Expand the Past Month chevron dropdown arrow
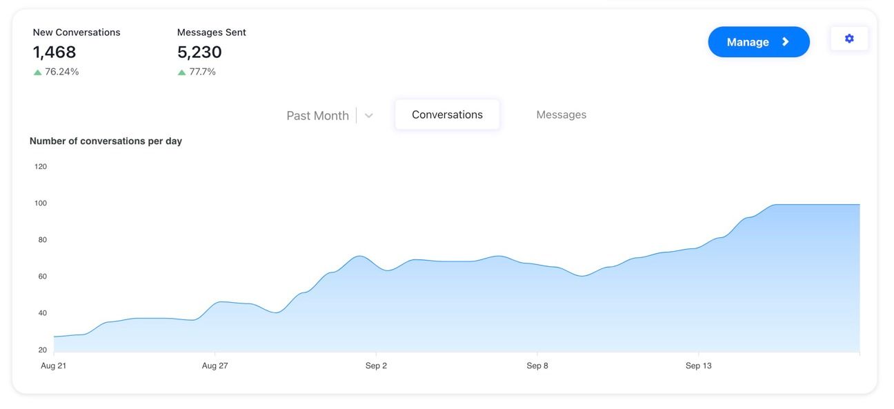The width and height of the screenshot is (894, 409). (x=368, y=116)
